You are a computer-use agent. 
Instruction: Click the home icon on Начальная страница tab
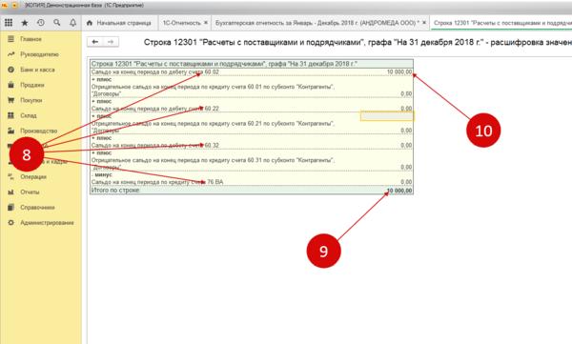pos(90,23)
